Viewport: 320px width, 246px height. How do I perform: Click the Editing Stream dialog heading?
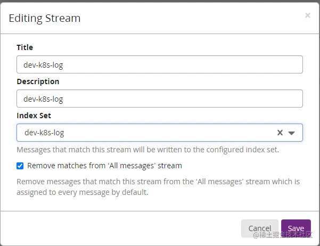[x=45, y=18]
